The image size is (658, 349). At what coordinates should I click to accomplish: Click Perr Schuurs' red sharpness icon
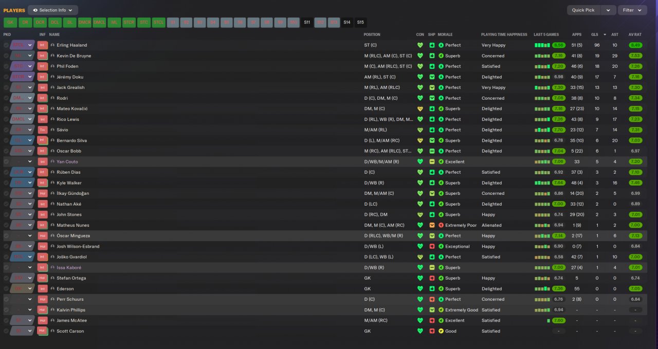click(x=432, y=299)
